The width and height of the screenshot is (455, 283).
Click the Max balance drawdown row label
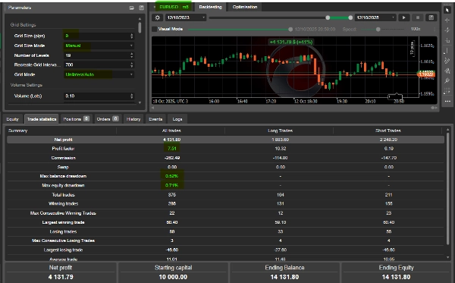63,176
